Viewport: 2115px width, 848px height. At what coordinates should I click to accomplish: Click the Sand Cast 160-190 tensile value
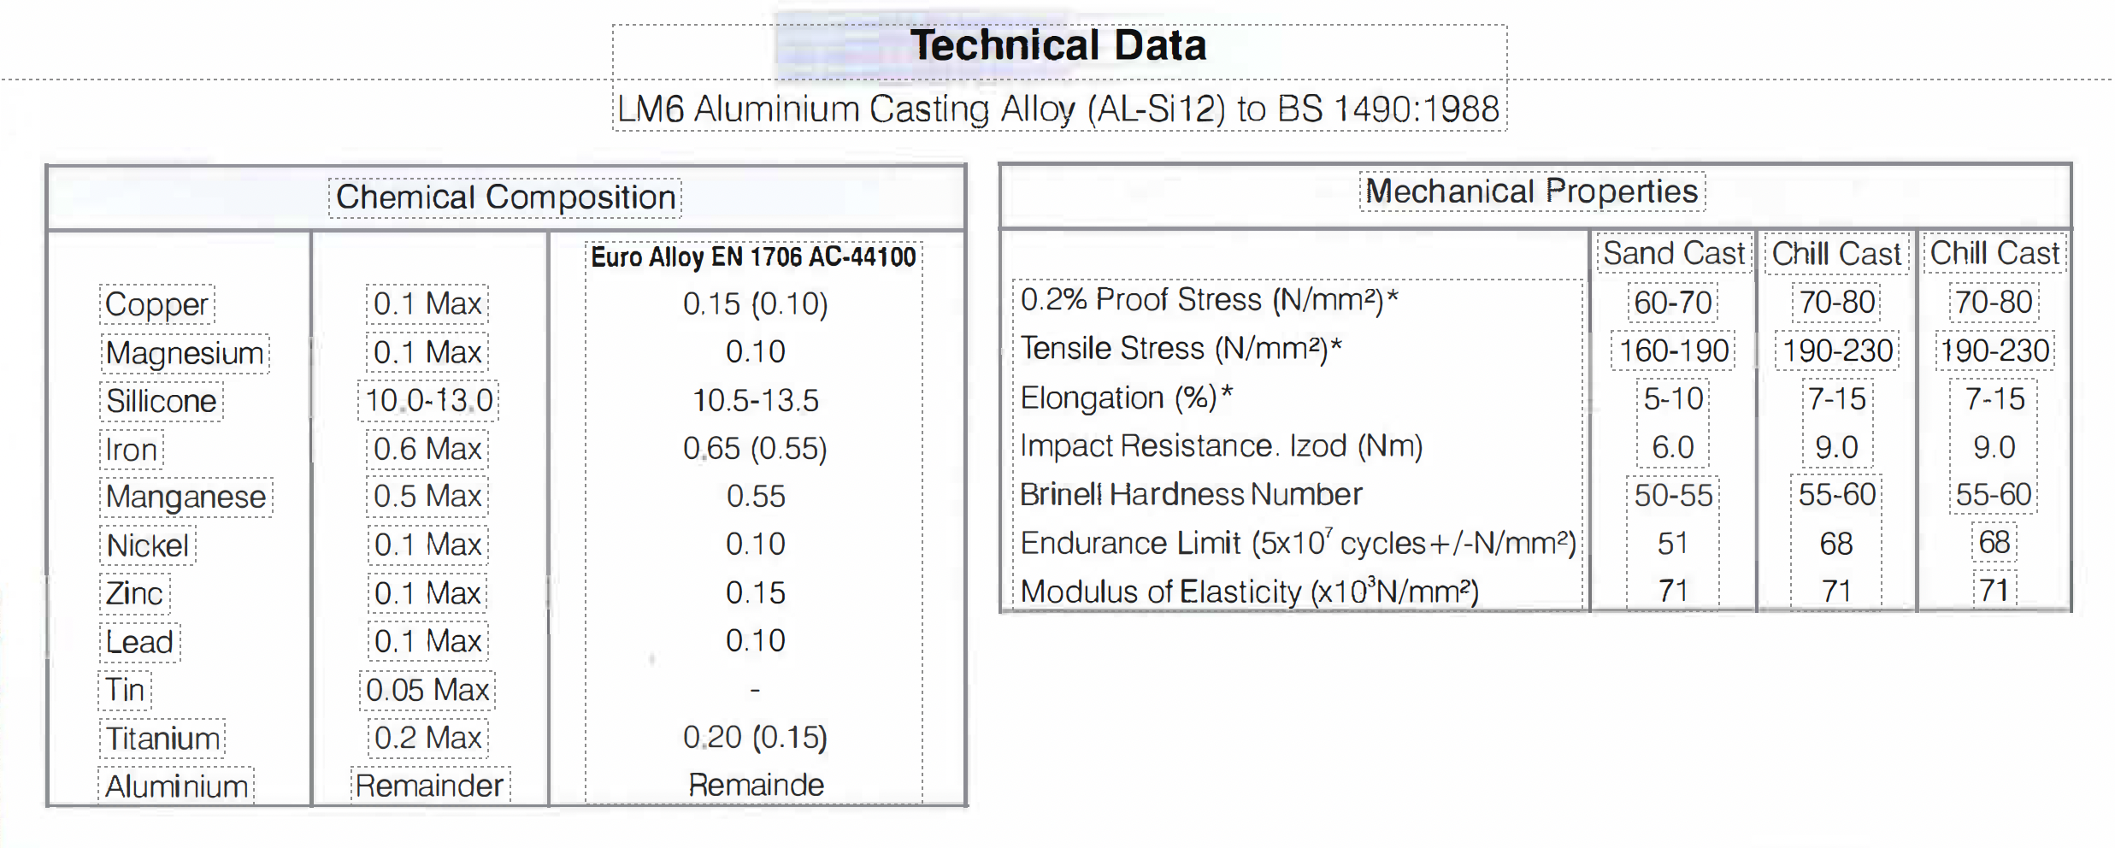[x=1674, y=350]
